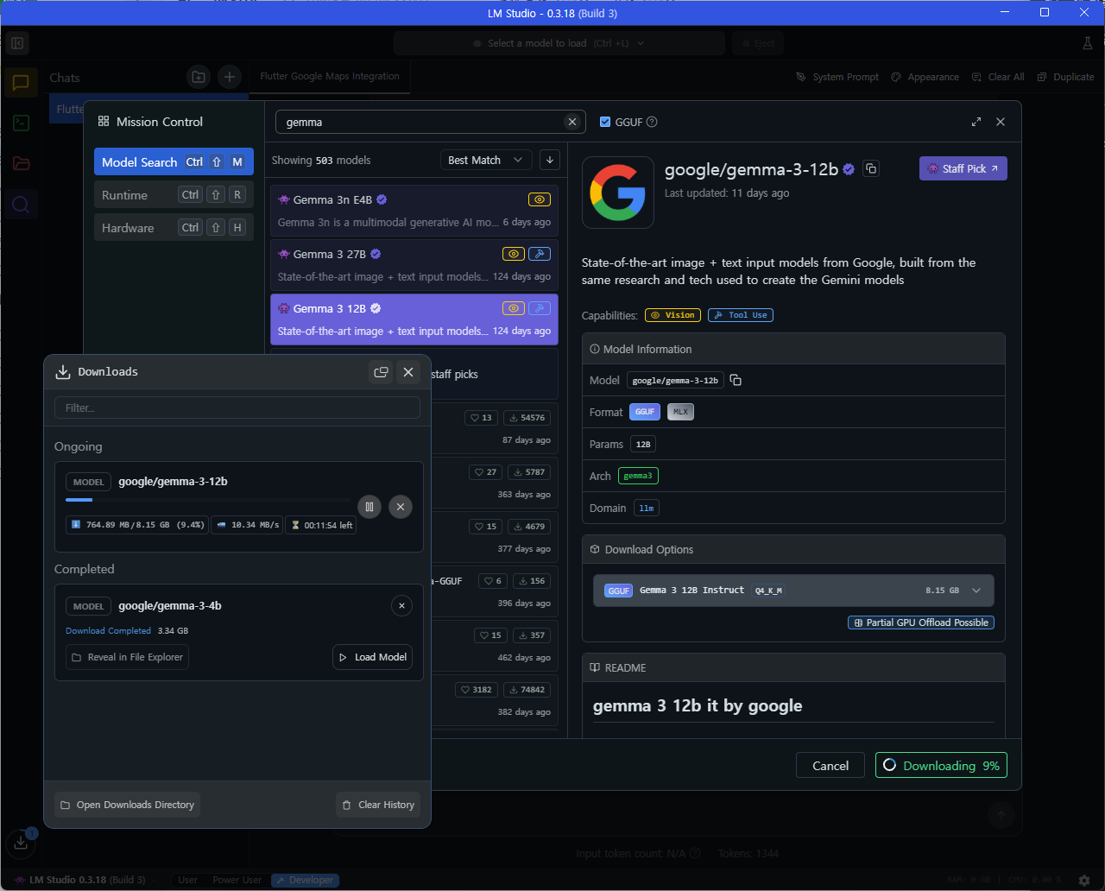This screenshot has width=1105, height=891.
Task: Close the Mission Control dialog
Action: click(x=1001, y=122)
